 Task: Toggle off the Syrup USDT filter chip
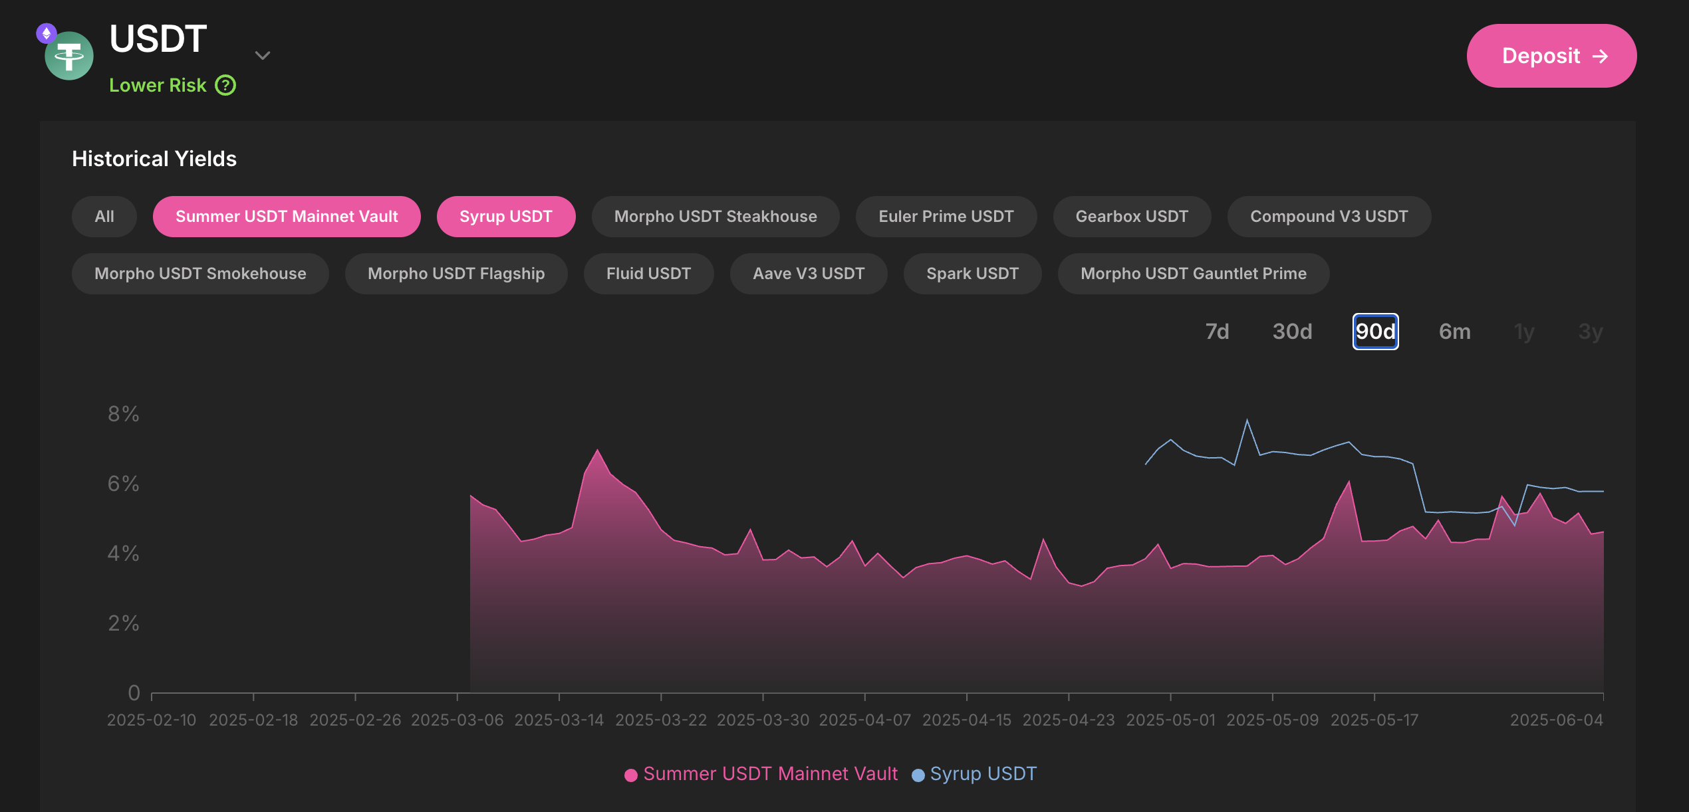coord(505,217)
